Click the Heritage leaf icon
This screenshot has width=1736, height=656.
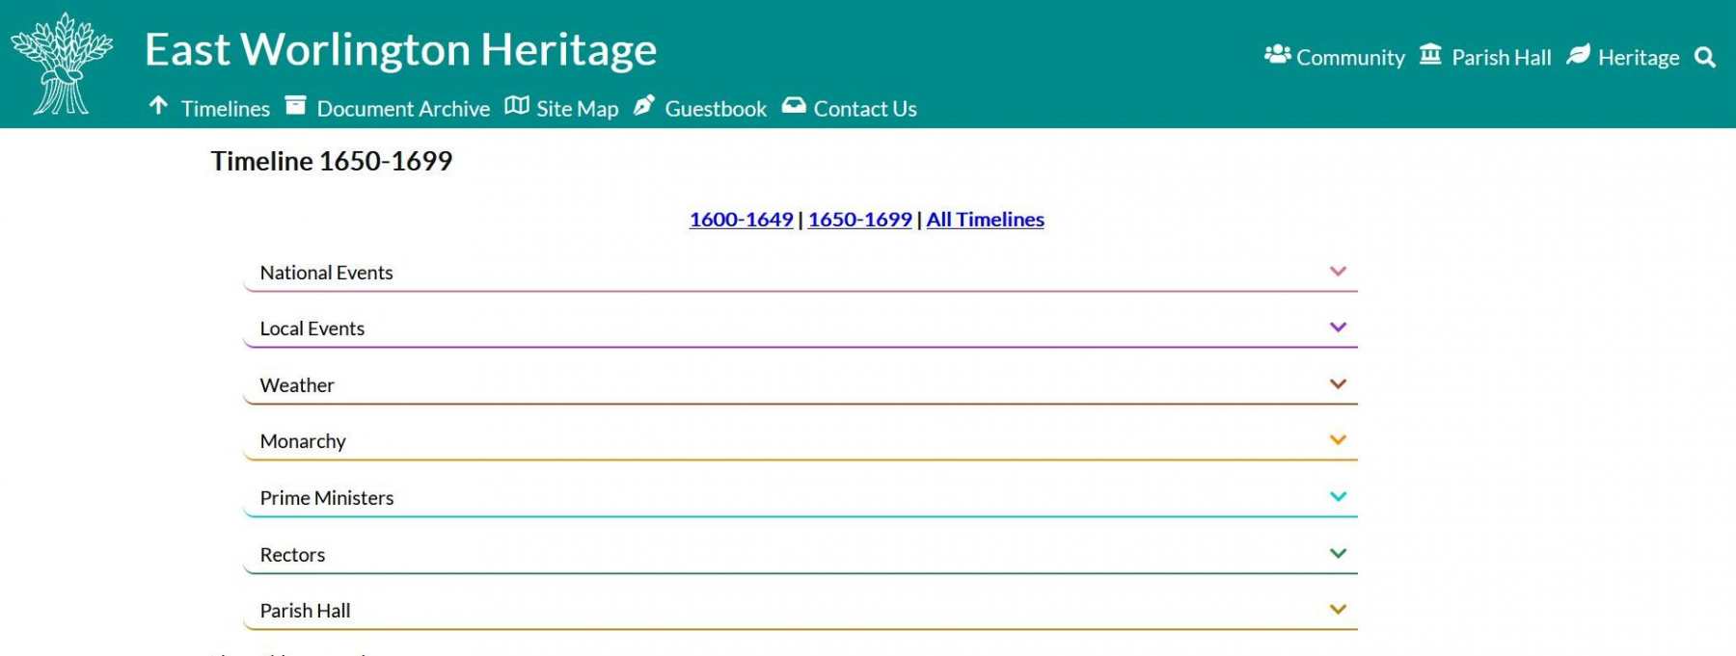[1578, 54]
